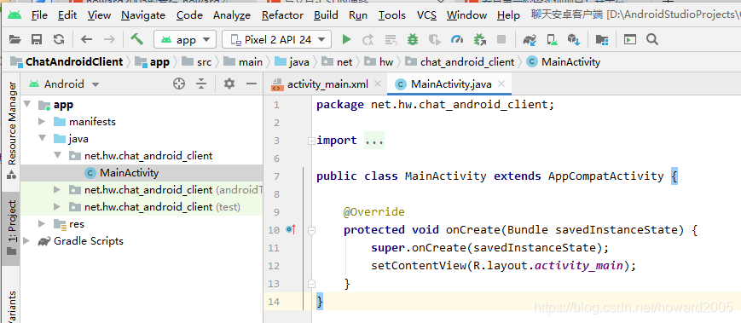Open the VCS menu
The height and width of the screenshot is (323, 741).
coord(426,15)
